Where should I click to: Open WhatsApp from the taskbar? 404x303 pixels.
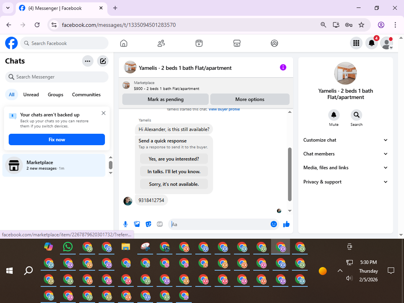click(x=68, y=247)
